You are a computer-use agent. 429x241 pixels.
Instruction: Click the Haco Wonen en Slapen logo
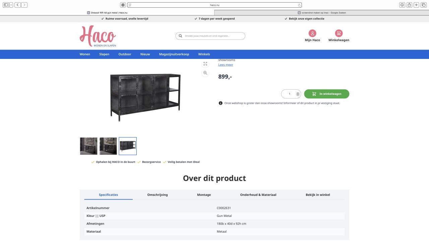pyautogui.click(x=98, y=36)
